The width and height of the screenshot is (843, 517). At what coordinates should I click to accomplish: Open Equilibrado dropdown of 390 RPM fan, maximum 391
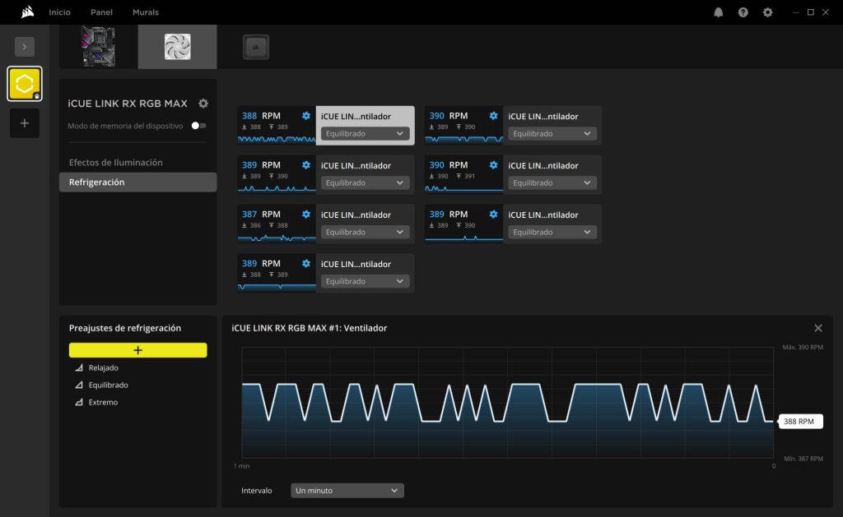pyautogui.click(x=552, y=183)
